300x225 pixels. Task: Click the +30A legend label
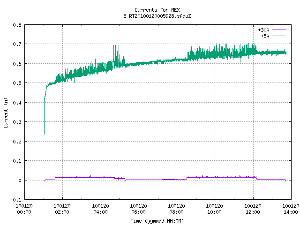(x=263, y=30)
